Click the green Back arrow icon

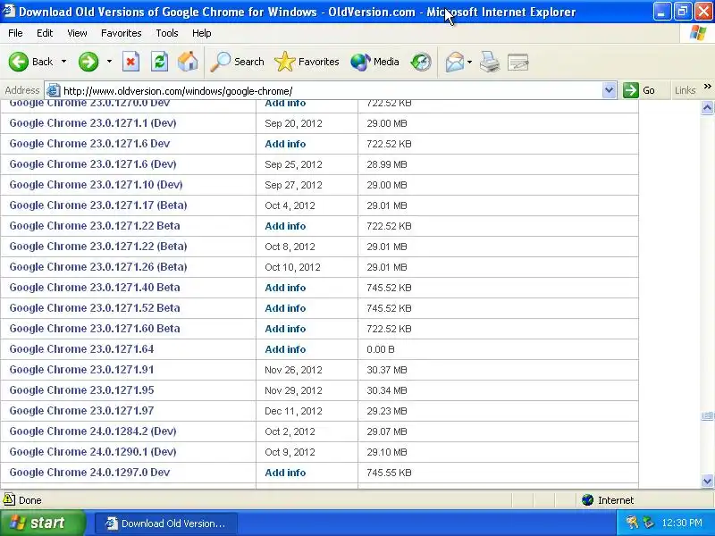click(19, 62)
